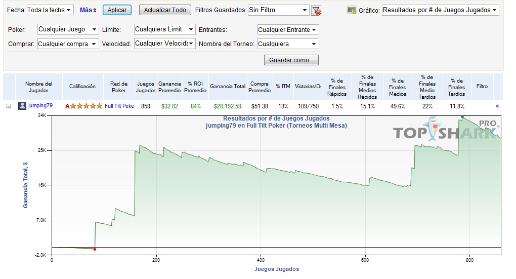Click the Full Tilt Poker network link
Viewport: 516px width, 279px height.
tap(119, 106)
